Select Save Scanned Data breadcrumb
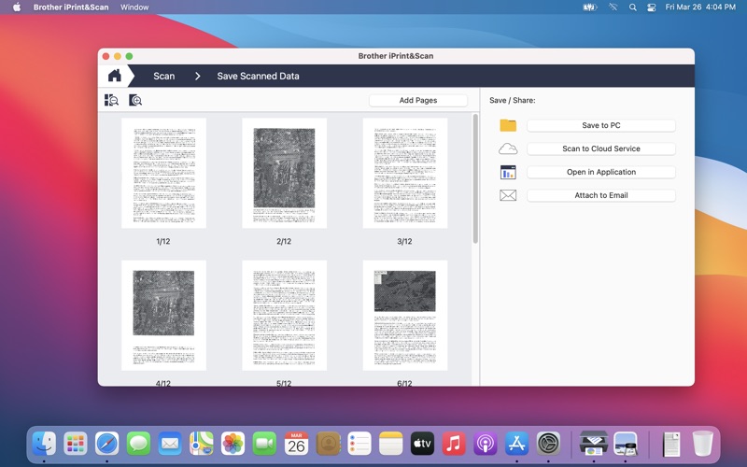The image size is (747, 467). pos(259,76)
